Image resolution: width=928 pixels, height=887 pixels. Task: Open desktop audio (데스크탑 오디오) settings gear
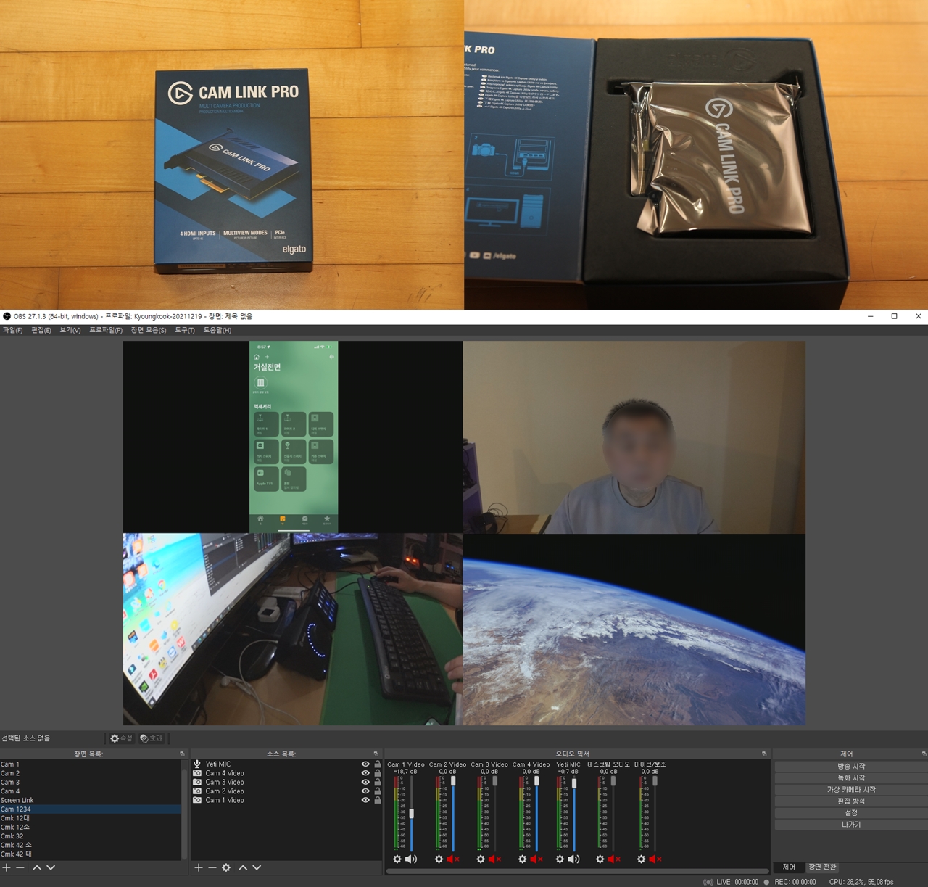point(600,859)
